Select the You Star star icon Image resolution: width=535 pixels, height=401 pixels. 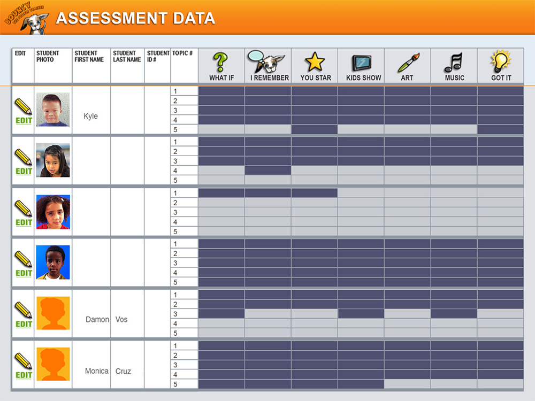[315, 61]
